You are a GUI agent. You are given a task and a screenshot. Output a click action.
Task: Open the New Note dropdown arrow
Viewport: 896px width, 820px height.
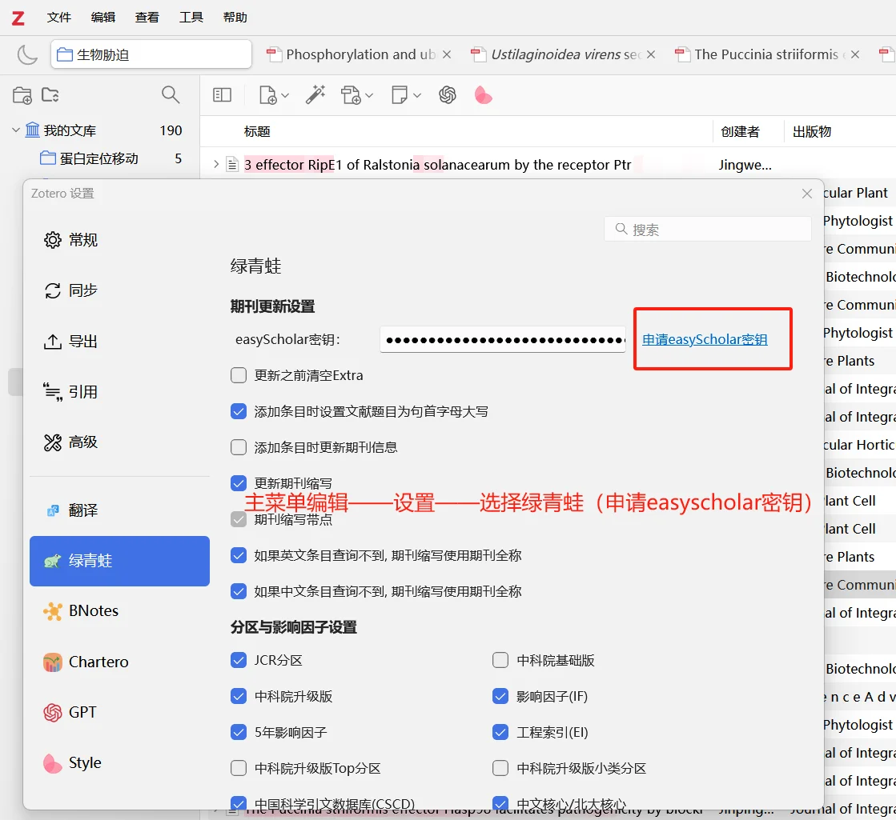[416, 94]
